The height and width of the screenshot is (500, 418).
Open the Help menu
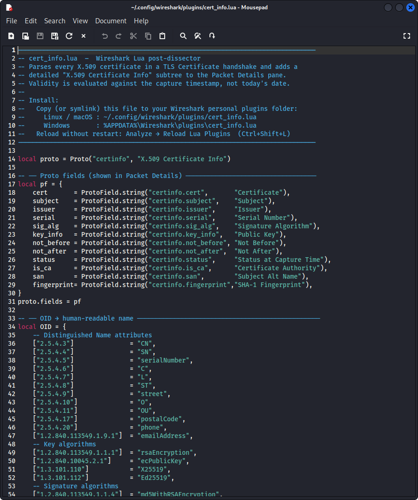tap(141, 21)
